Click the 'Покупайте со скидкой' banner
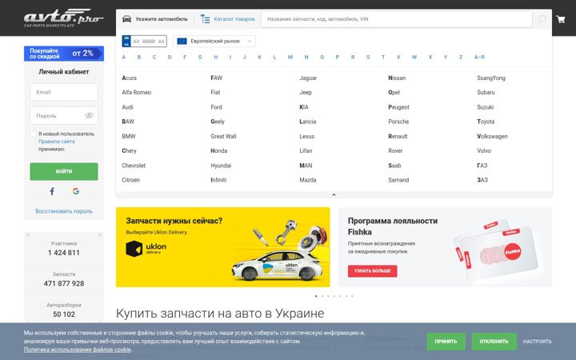 click(64, 54)
